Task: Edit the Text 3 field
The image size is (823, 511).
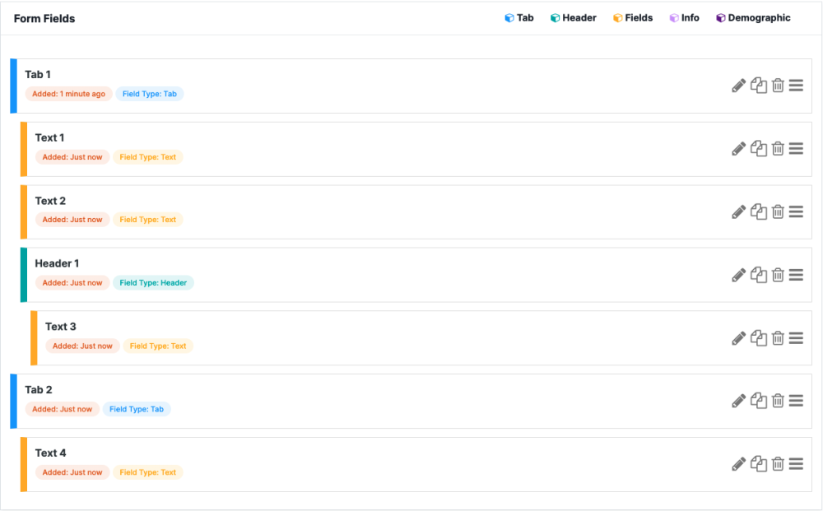Action: coord(738,338)
